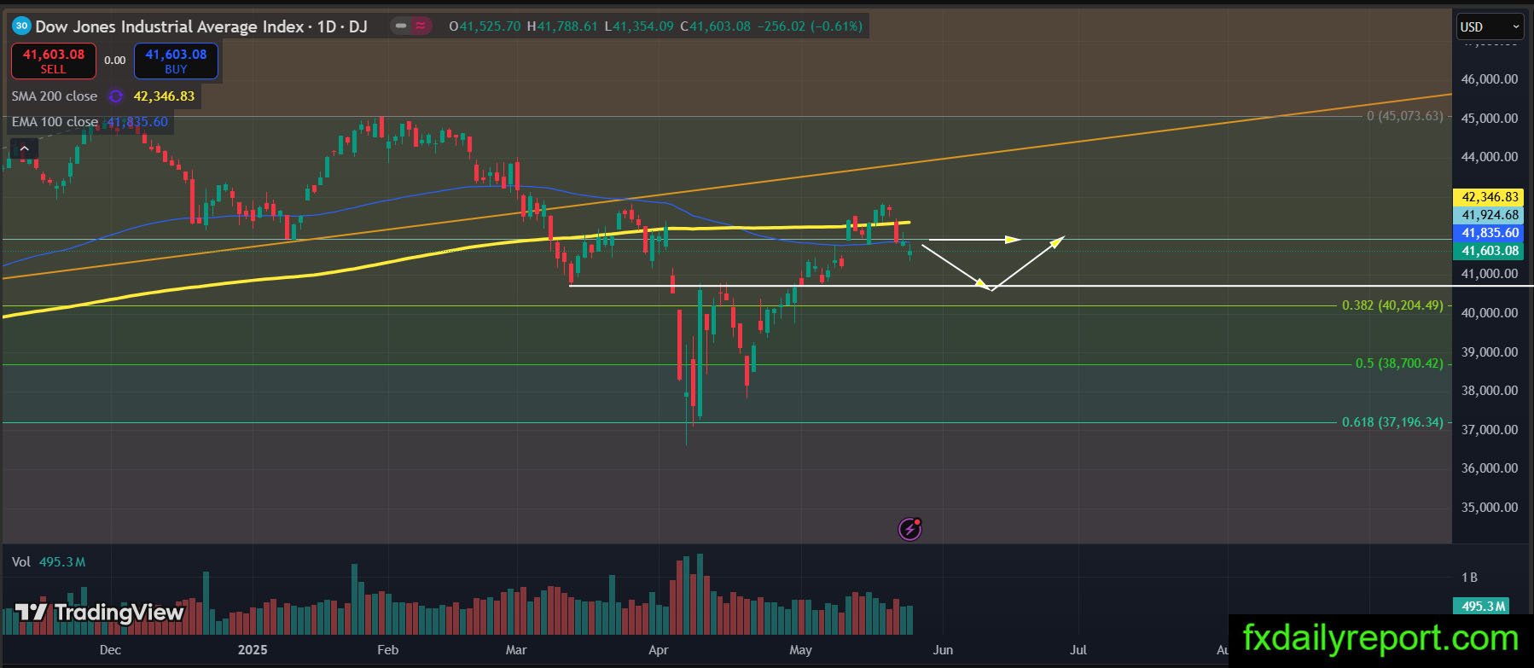The height and width of the screenshot is (668, 1534).
Task: Click the green 41,603.08 last price axis label
Action: 1490,251
